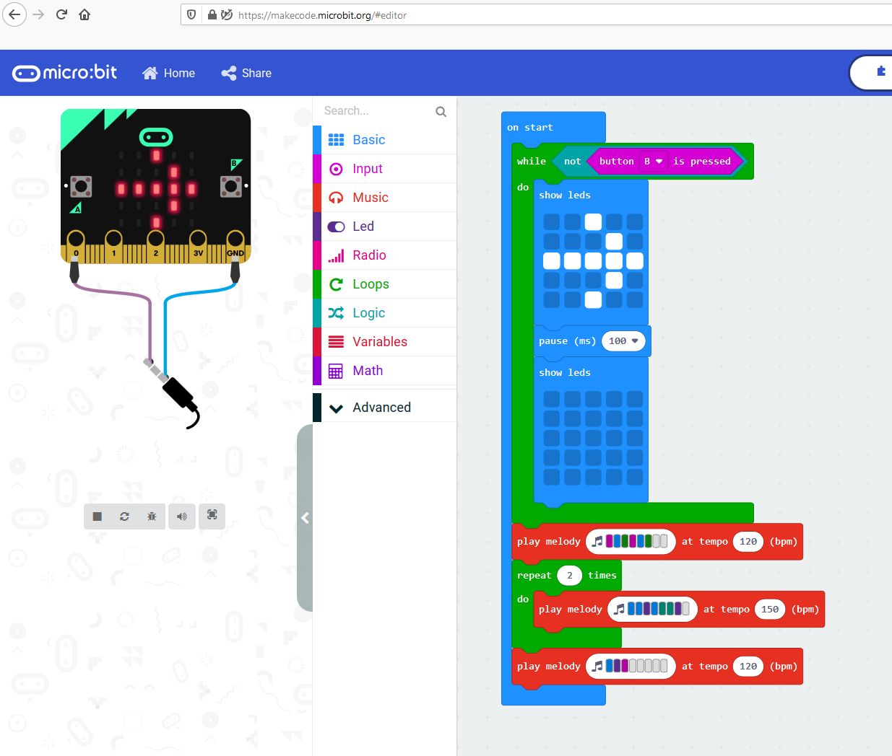The width and height of the screenshot is (892, 756).
Task: Click the toolbox Search field
Action: [x=376, y=111]
